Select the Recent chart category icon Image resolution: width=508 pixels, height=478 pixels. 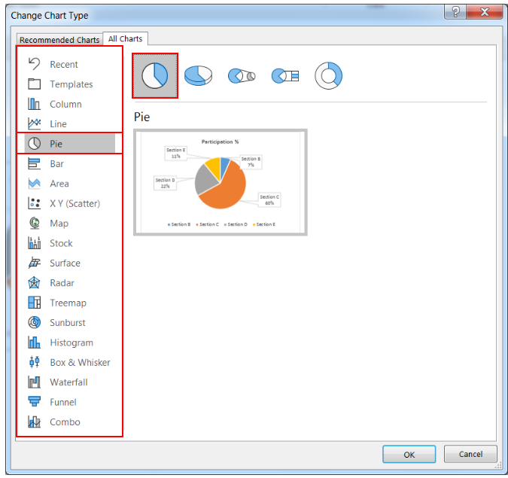pyautogui.click(x=34, y=64)
